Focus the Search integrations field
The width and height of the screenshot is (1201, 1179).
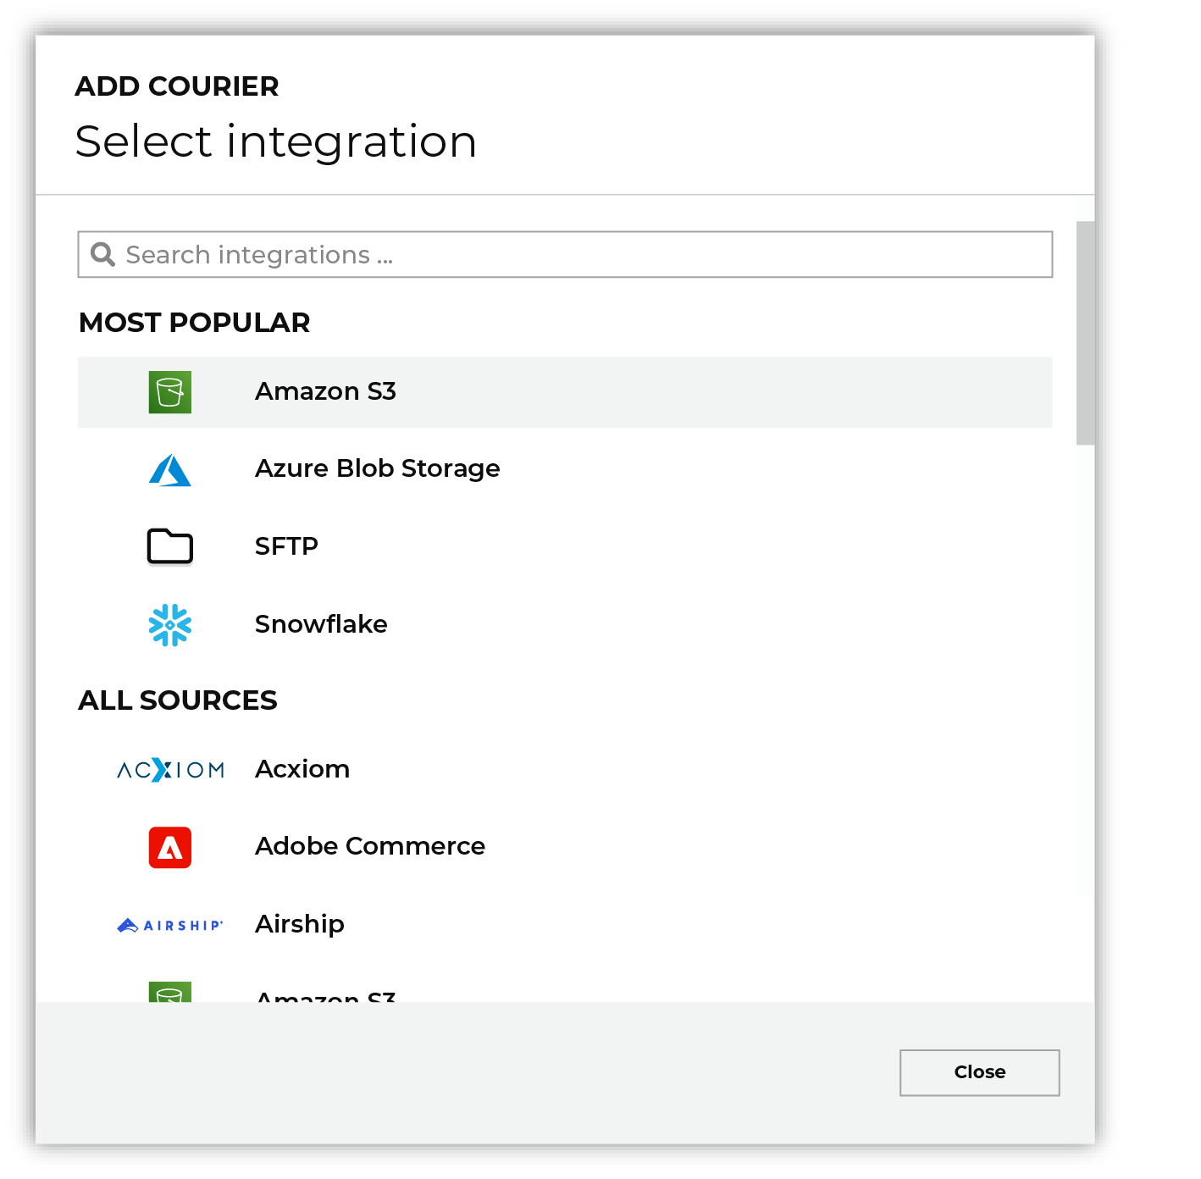(565, 254)
